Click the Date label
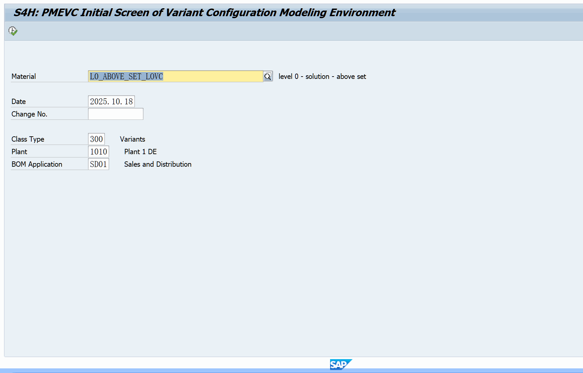 (x=18, y=102)
